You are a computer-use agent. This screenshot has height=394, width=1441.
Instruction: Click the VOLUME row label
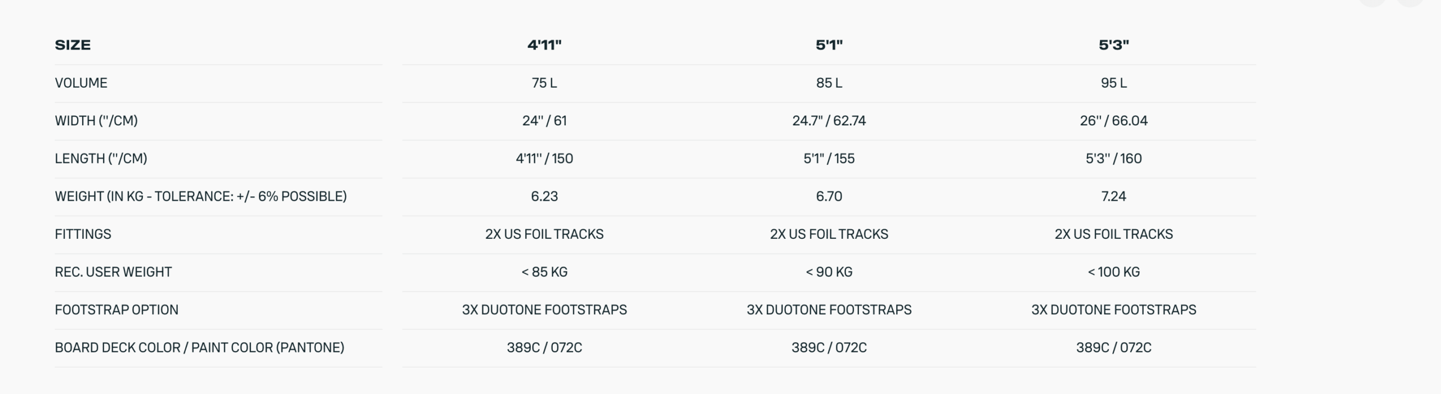pyautogui.click(x=81, y=83)
